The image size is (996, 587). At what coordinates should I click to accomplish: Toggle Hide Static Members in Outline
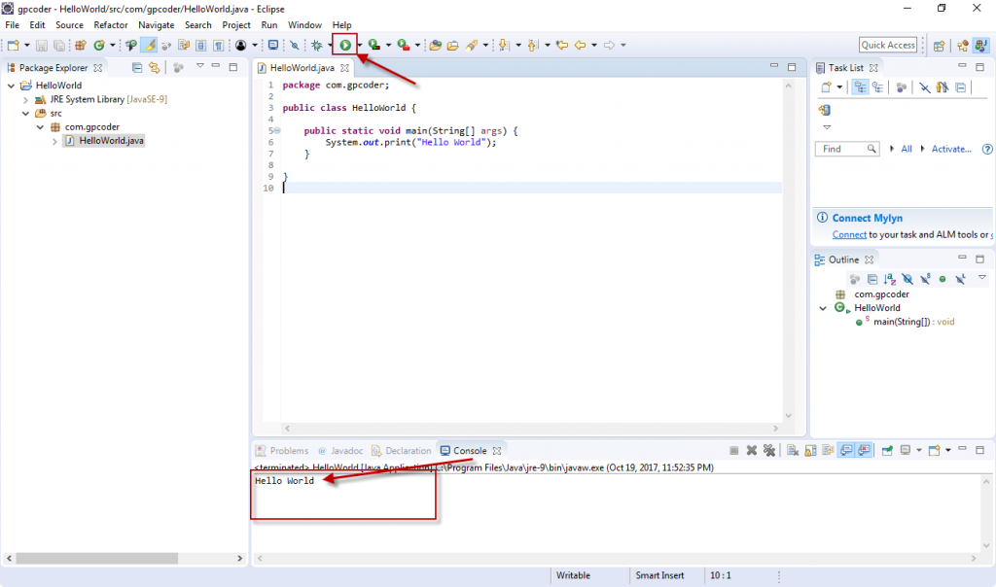click(926, 279)
